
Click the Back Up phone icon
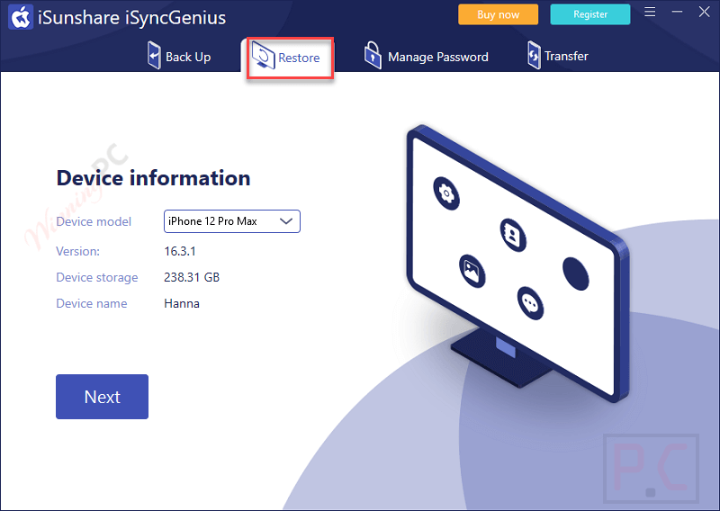pos(154,56)
